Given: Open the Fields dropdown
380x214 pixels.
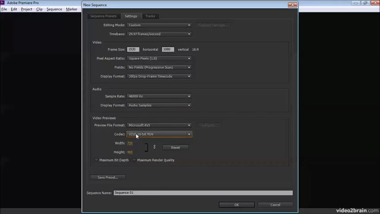Looking at the screenshot, I should (159, 67).
